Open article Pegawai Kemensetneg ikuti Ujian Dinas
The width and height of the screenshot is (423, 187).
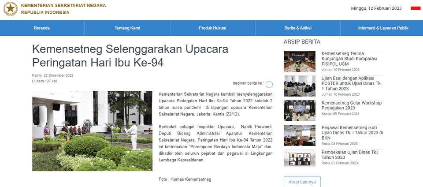pyautogui.click(x=352, y=133)
